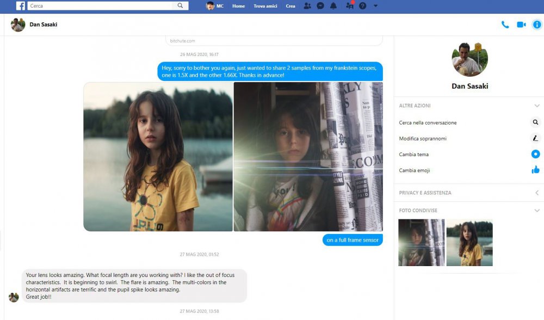Collapse the Altre Azioni section
Image resolution: width=544 pixels, height=320 pixels.
[x=537, y=106]
